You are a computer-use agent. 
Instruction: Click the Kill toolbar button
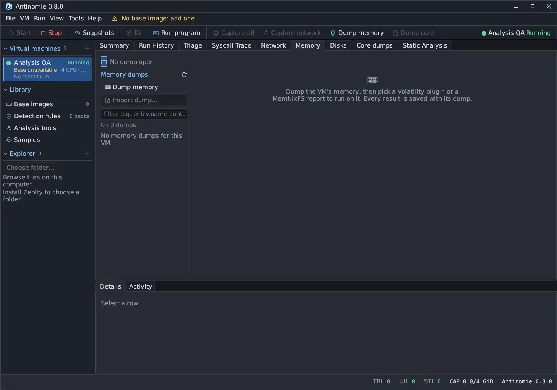135,33
